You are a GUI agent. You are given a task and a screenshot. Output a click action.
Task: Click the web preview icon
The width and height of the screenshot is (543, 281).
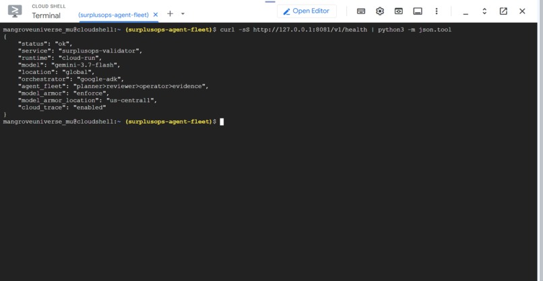399,11
